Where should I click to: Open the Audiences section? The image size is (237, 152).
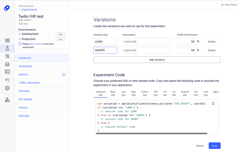[42, 66]
